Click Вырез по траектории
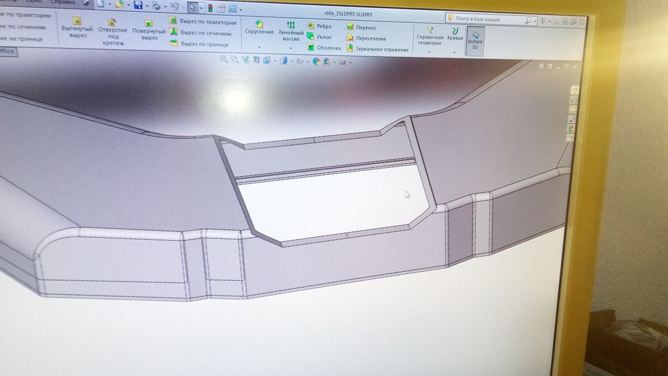The image size is (668, 376). (202, 22)
